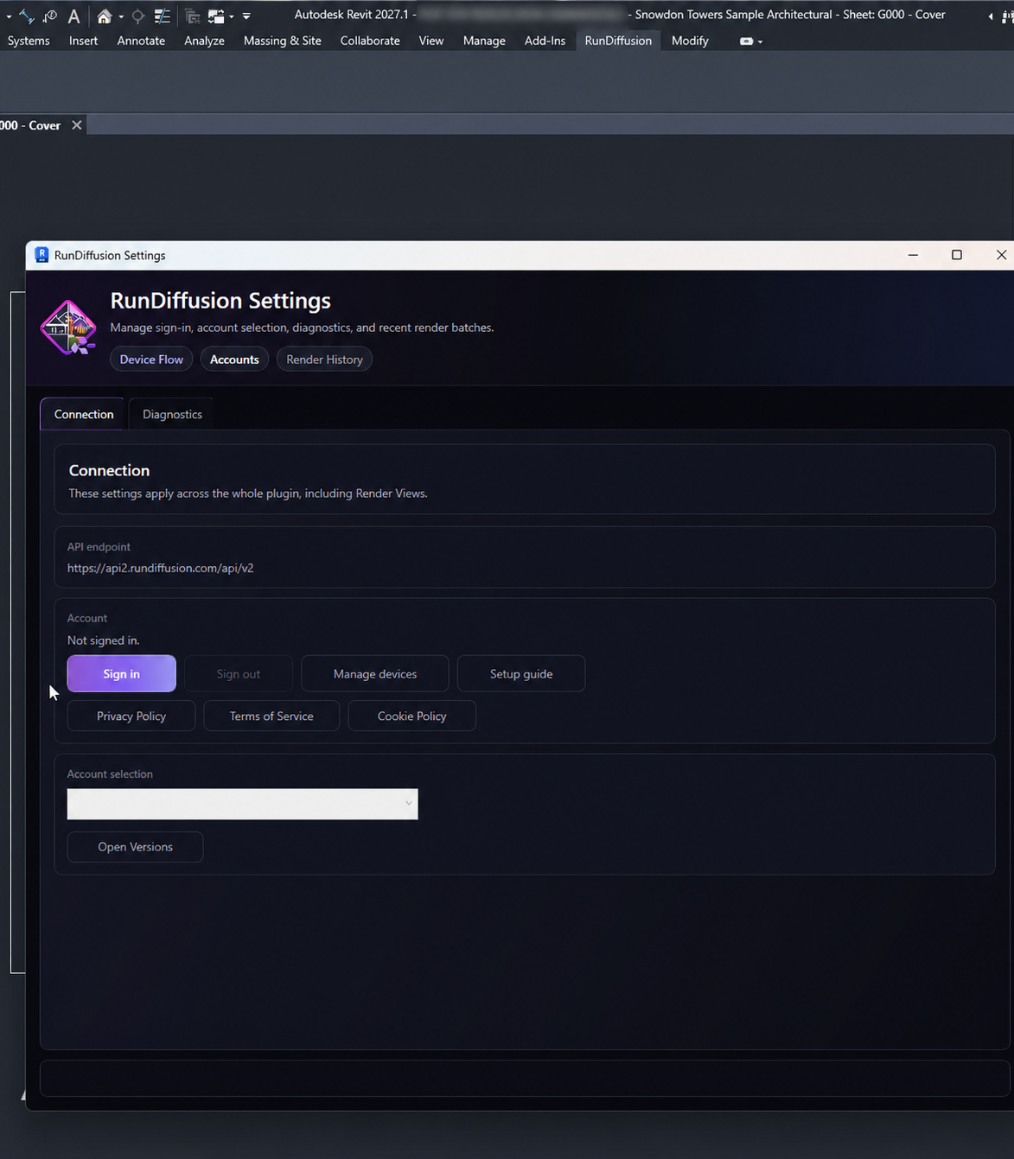Expand the Switch Windows dropdown arrow
This screenshot has width=1014, height=1159.
pyautogui.click(x=232, y=16)
